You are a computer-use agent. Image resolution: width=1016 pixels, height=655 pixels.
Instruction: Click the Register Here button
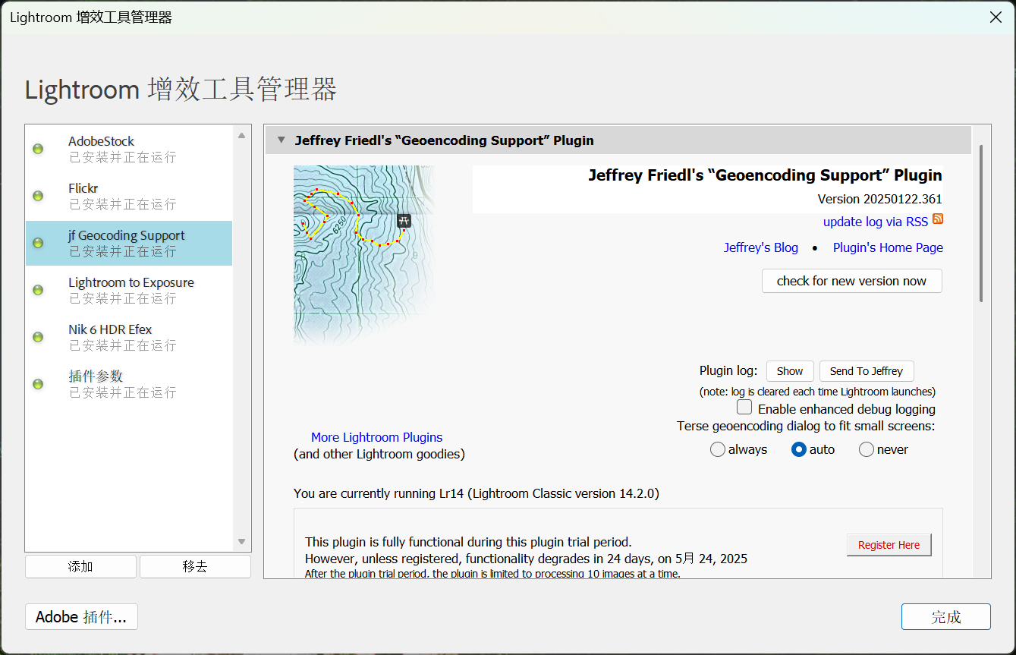click(889, 545)
